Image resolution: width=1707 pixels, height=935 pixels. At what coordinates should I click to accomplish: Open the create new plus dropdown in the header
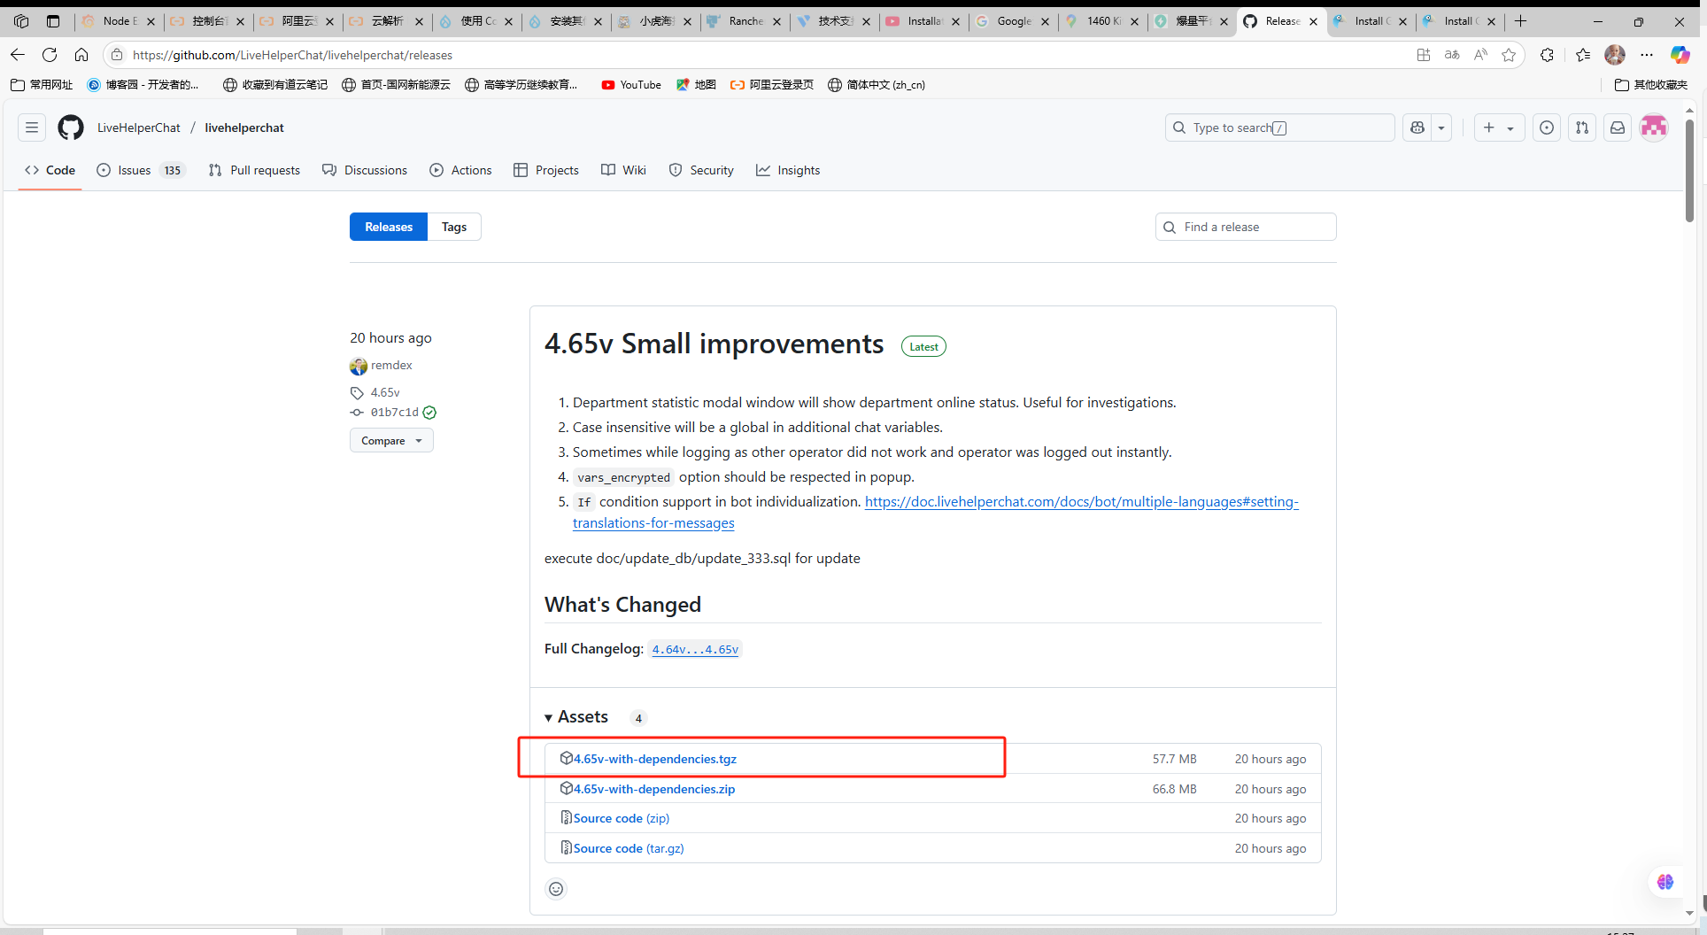click(x=1499, y=127)
